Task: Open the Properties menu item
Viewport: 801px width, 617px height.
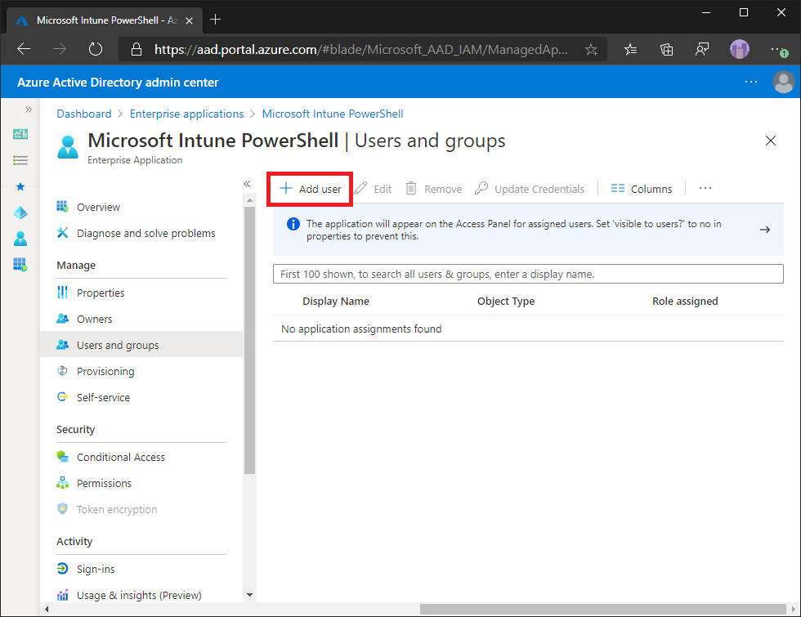Action: 141,293
